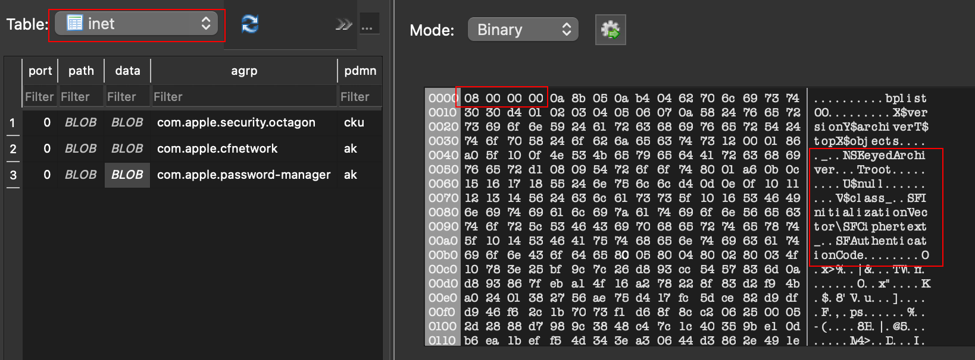Sort by the port column header

point(40,71)
